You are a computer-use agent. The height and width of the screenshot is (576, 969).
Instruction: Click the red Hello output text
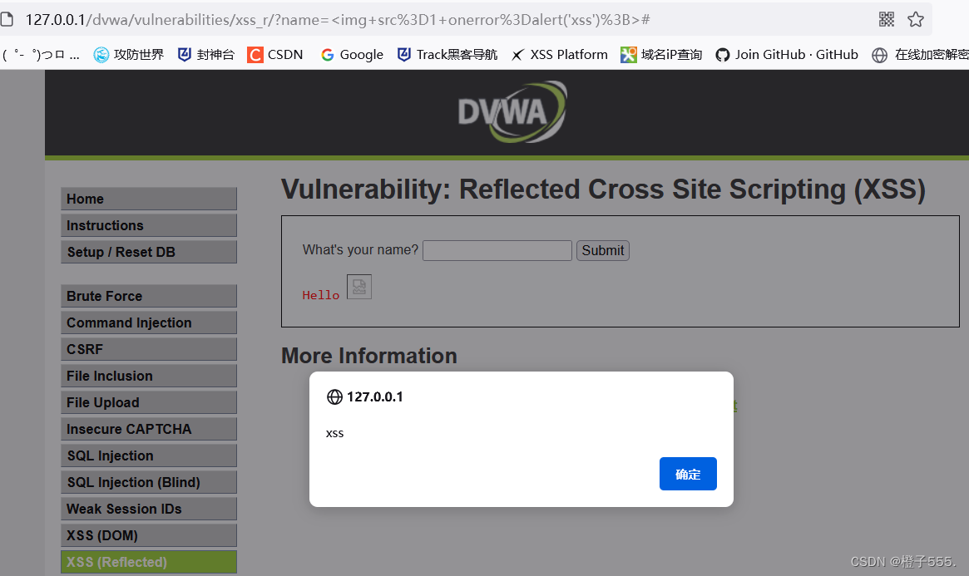tap(321, 295)
